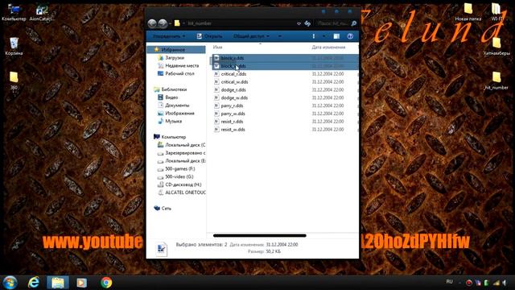Click the 360 folder on the desktop
The height and width of the screenshot is (290, 515).
point(14,81)
